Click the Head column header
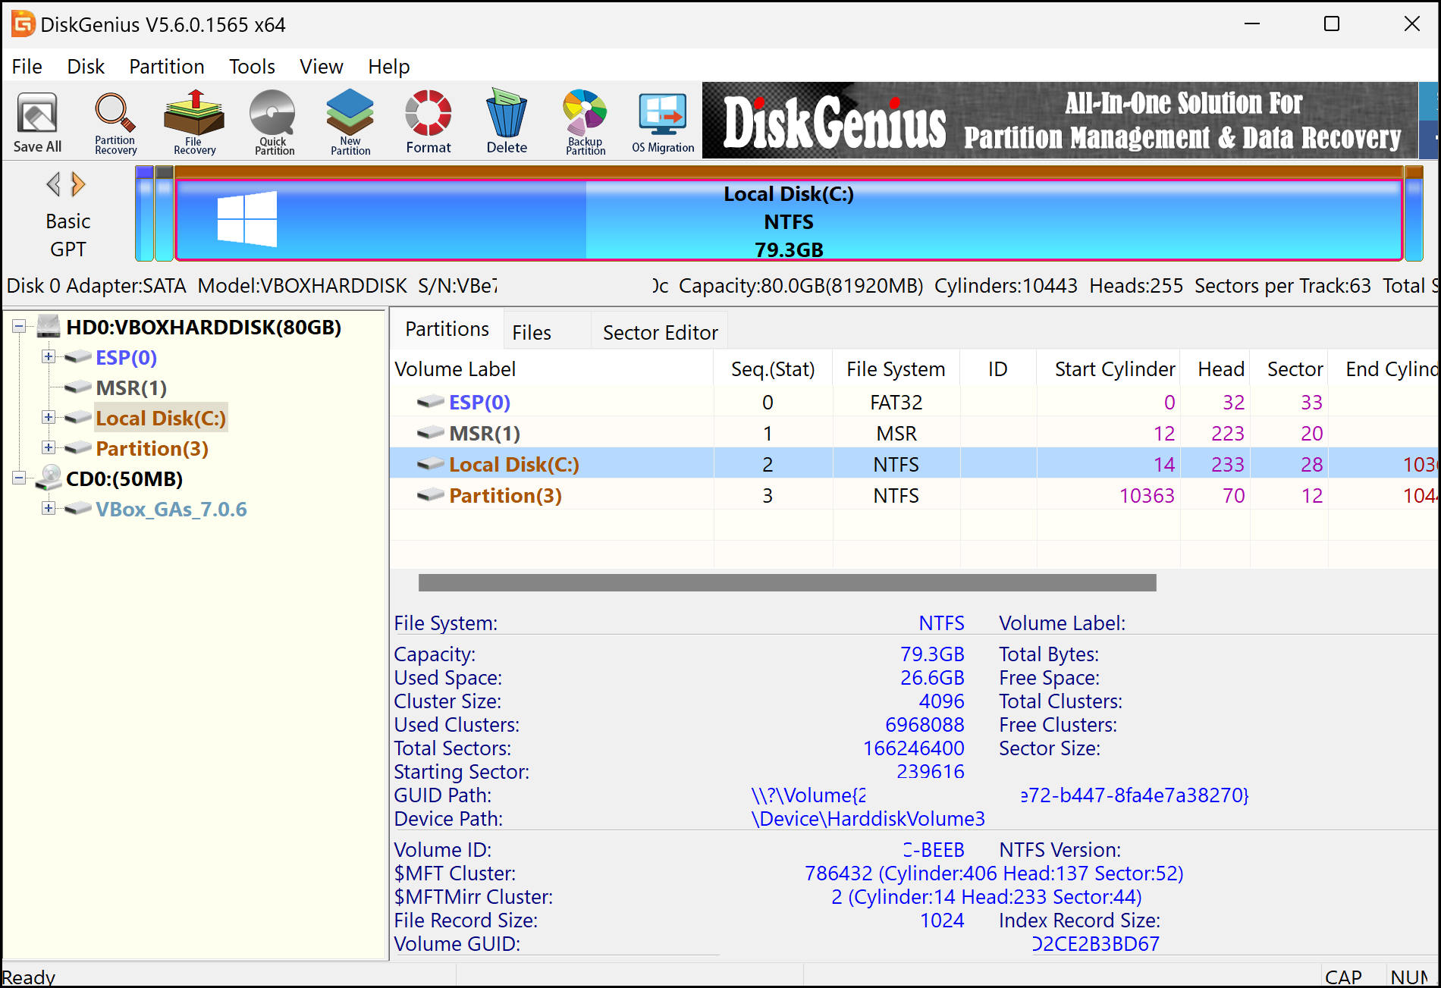Screen dimensions: 1441x988 coord(1215,369)
